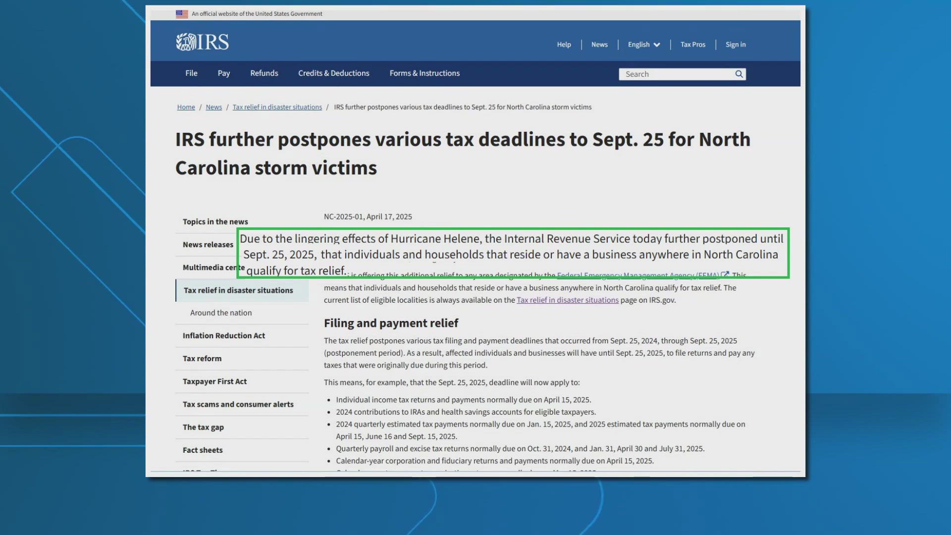
Task: Select Credits & Deductions
Action: [x=333, y=73]
